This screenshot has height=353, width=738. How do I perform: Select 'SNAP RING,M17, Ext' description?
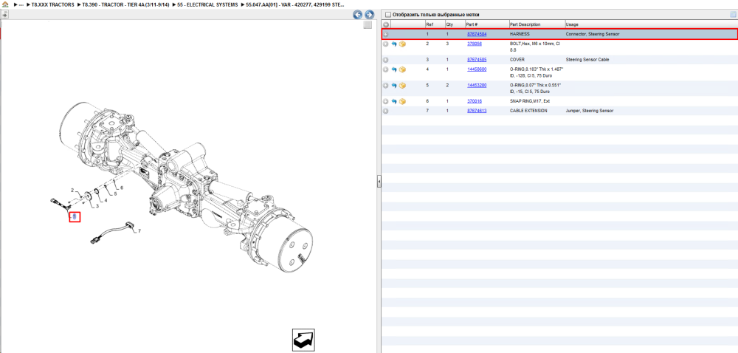(530, 101)
